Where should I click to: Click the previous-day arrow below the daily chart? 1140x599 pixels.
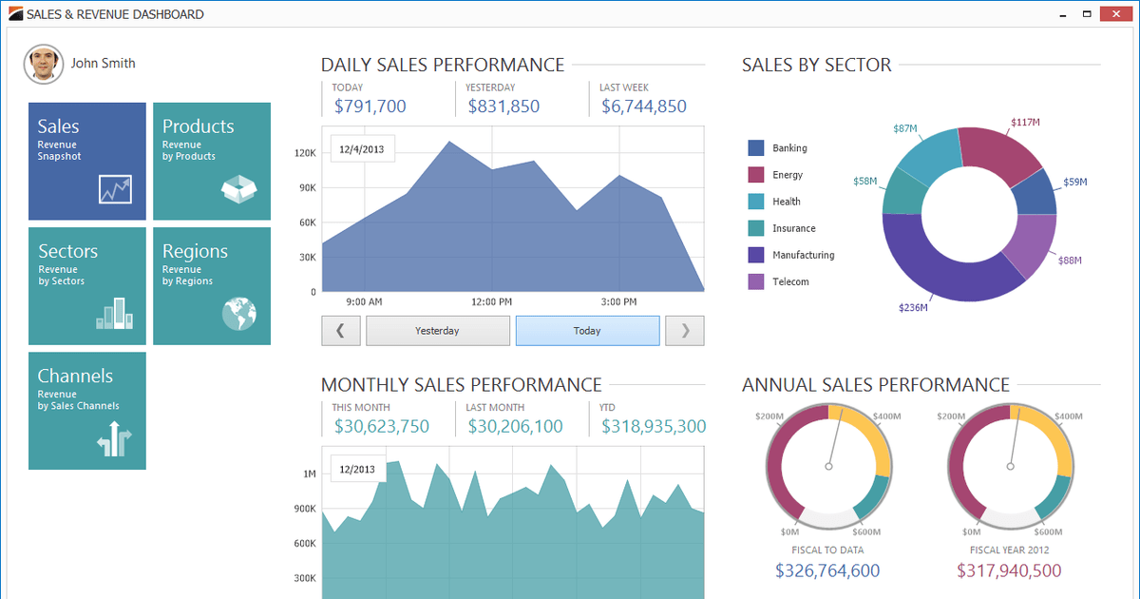341,330
